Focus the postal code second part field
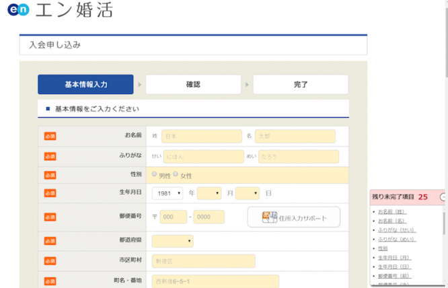 [x=209, y=217]
